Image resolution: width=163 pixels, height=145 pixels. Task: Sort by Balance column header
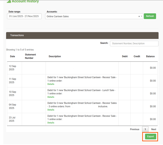pyautogui.click(x=150, y=56)
